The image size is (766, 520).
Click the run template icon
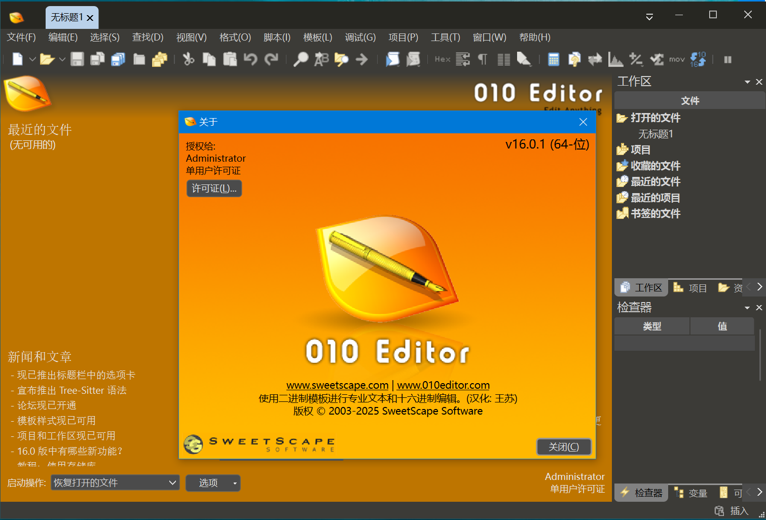(413, 59)
